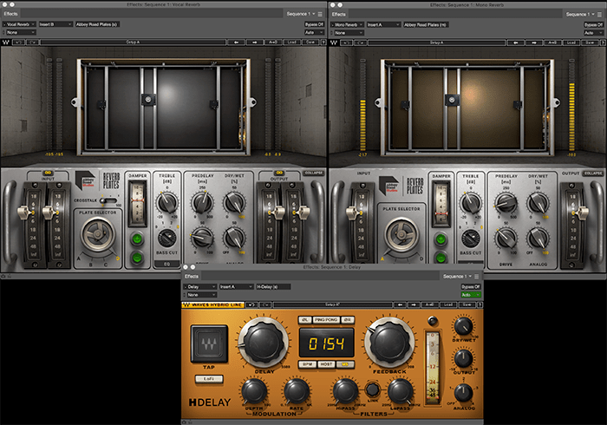The image size is (607, 425).
Task: Toggle the Vocal Reverb crosstalk switch
Action: (x=108, y=200)
